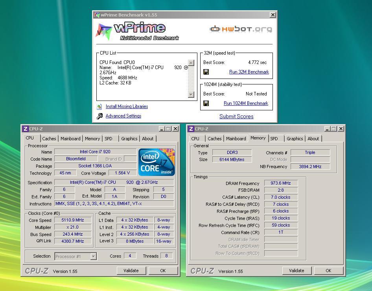This screenshot has height=291, width=372.
Task: Minimize the left CPU-Z window
Action: coord(162,129)
